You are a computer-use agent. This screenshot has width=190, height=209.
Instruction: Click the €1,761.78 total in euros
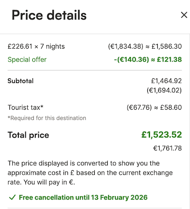[x=168, y=148]
